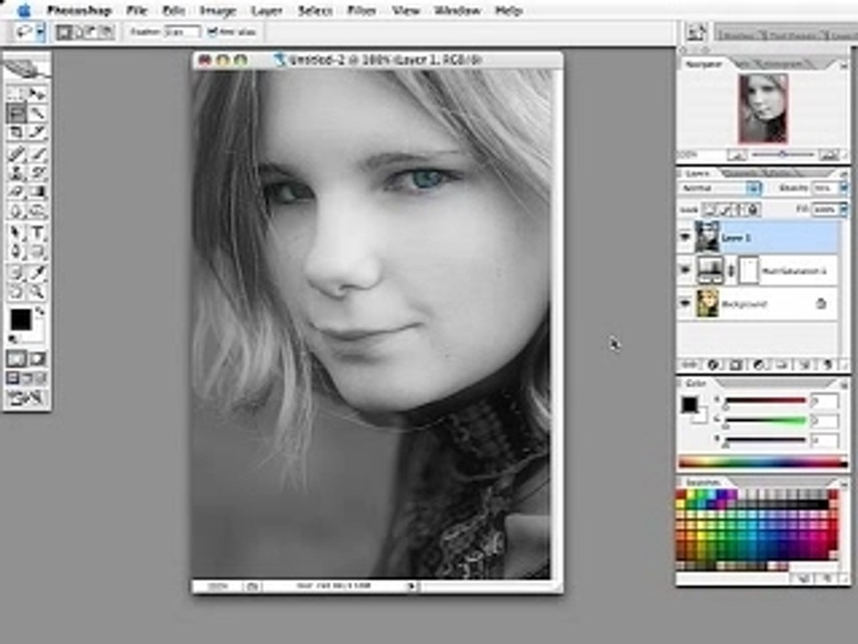Jump to ImageReady from toolbox bottom
Viewport: 858px width, 644px height.
26,398
